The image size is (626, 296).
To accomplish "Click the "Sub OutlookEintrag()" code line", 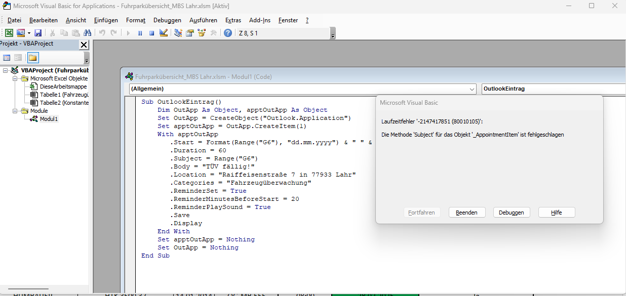I will (x=181, y=102).
